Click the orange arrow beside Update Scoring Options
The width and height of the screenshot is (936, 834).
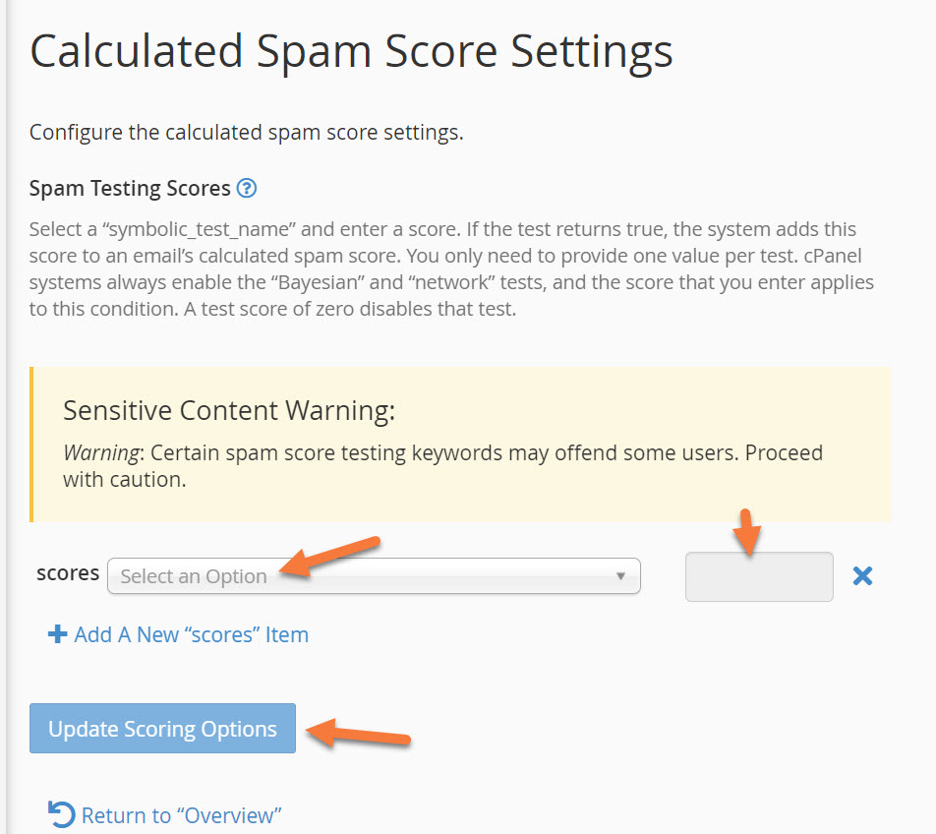click(x=357, y=734)
